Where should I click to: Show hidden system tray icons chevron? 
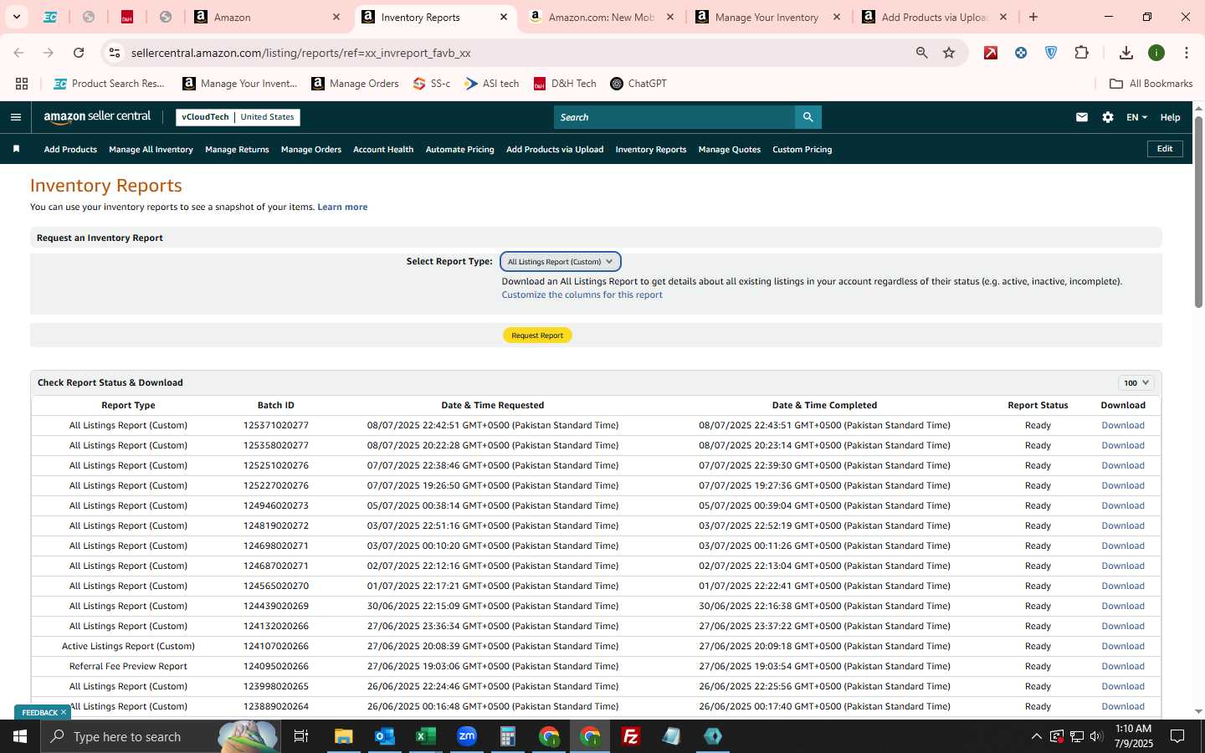point(1036,736)
